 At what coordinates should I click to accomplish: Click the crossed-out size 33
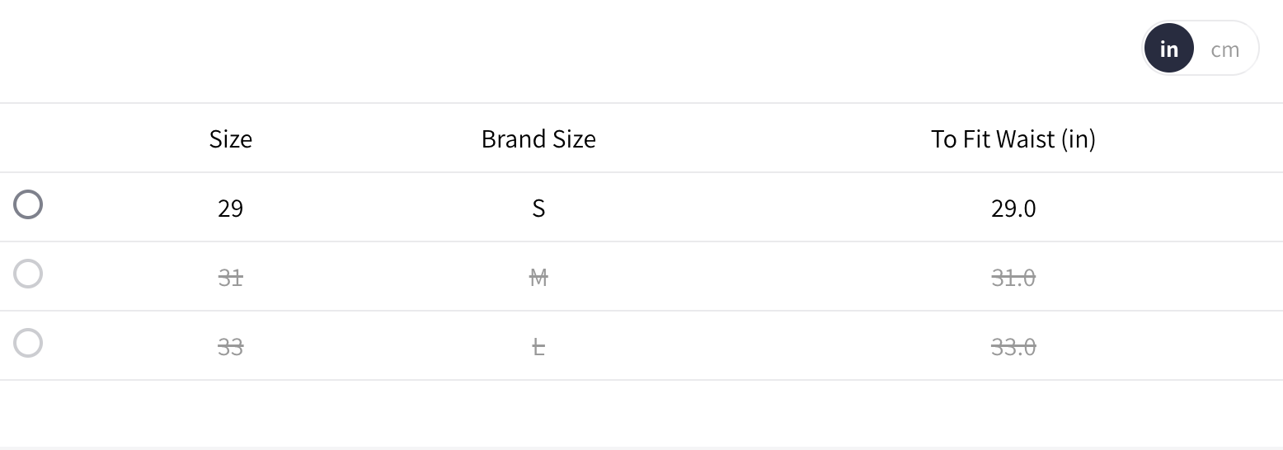click(230, 347)
